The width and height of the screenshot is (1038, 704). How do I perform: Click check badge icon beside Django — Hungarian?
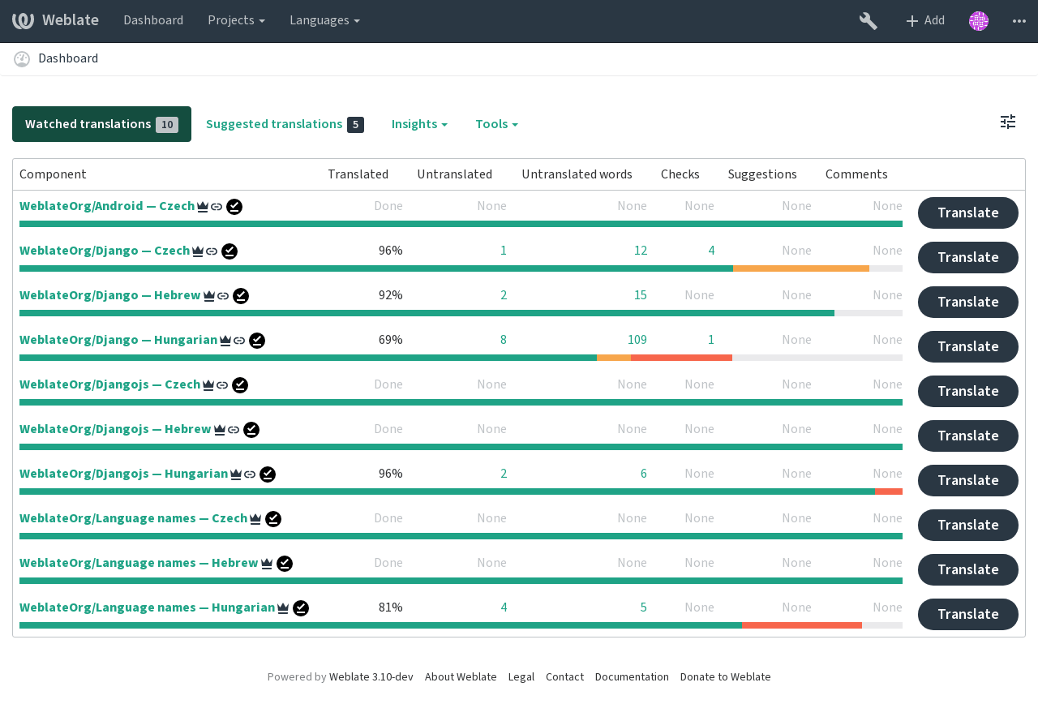click(x=257, y=341)
